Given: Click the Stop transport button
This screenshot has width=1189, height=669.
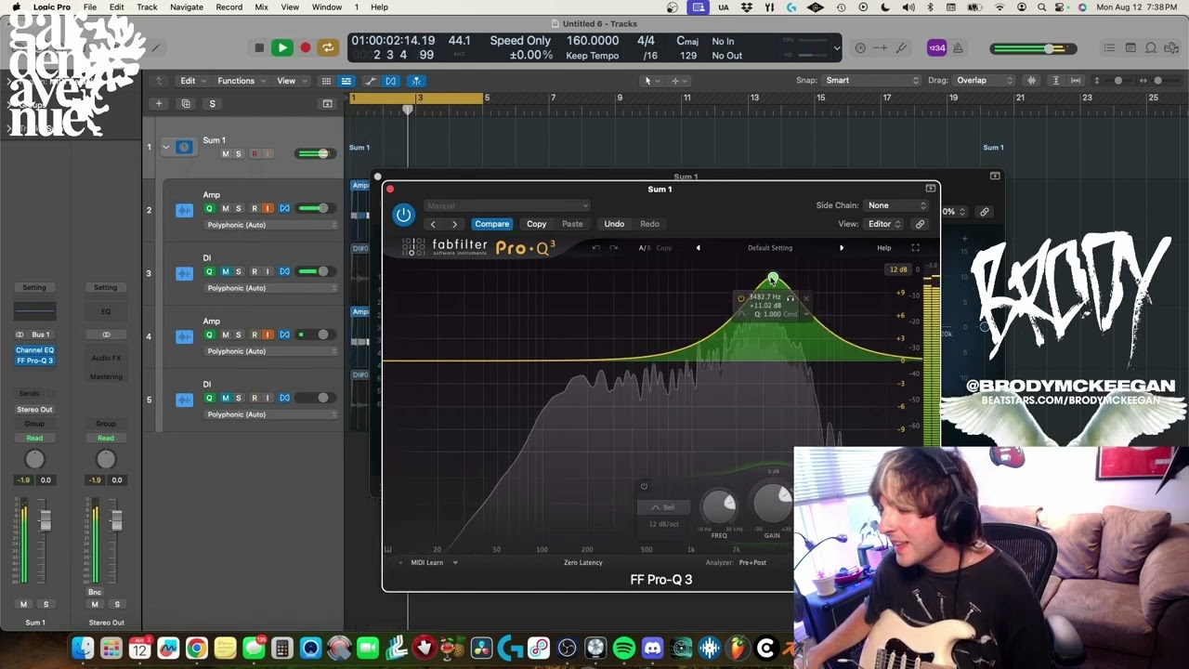Looking at the screenshot, I should 259,47.
